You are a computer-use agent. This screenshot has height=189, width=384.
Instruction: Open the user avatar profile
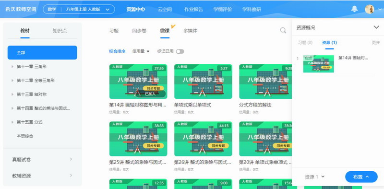click(369, 9)
